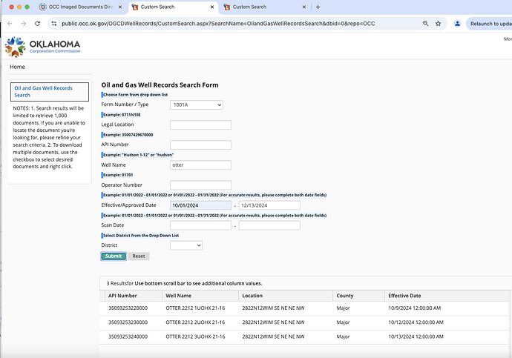This screenshot has width=512, height=358.
Task: Expand the District dropdown list
Action: click(x=186, y=245)
